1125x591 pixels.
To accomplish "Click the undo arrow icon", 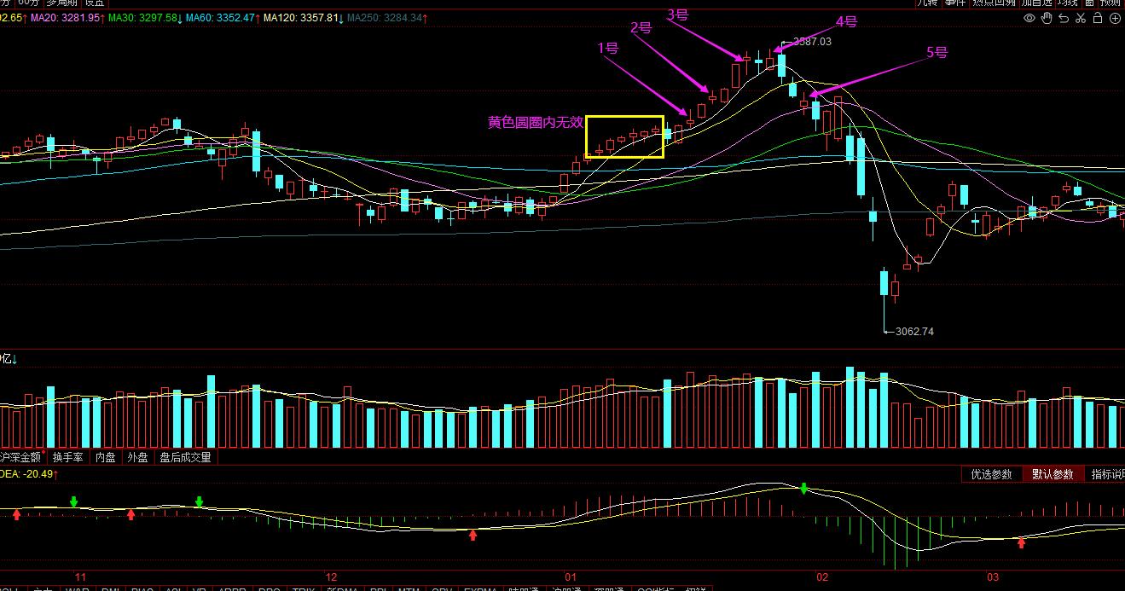I will (1064, 18).
